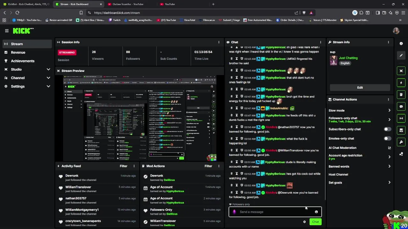The image size is (408, 229).
Task: Open Set goals arrow
Action: coord(389,183)
